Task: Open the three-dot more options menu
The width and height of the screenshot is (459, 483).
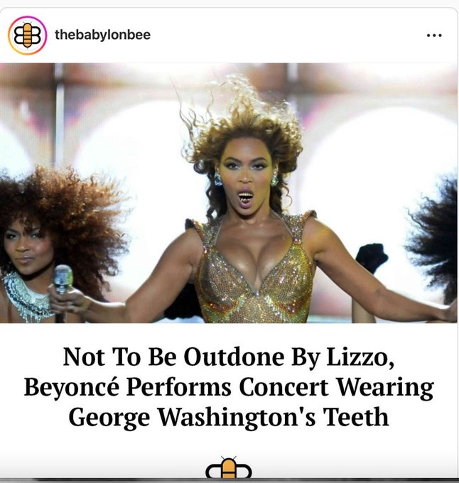Action: tap(434, 36)
